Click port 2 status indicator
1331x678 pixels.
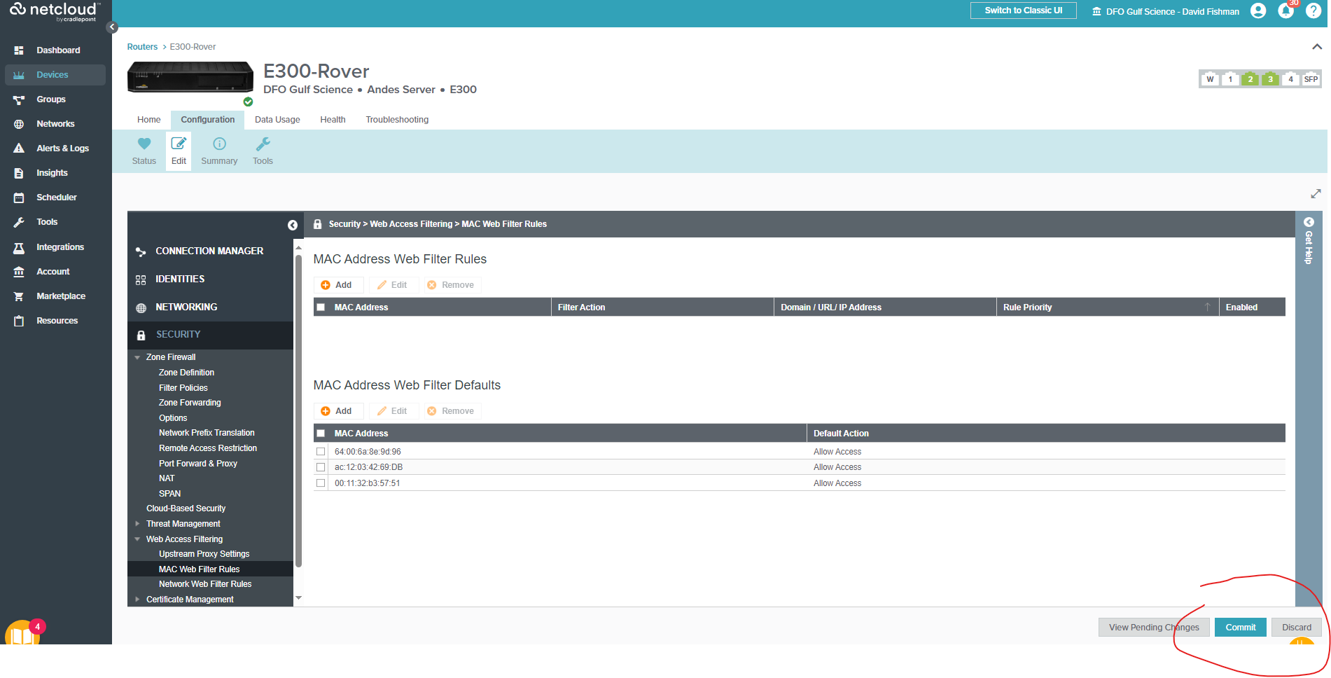coord(1250,79)
